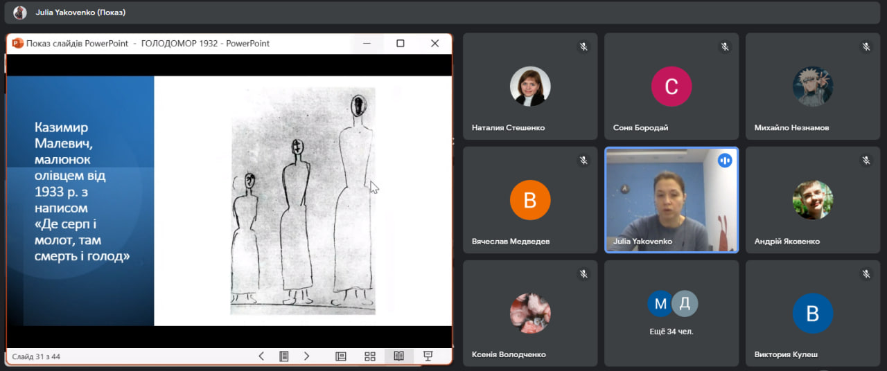The width and height of the screenshot is (887, 371).
Task: Click name label 'Ксенія Володченко'
Action: [509, 354]
